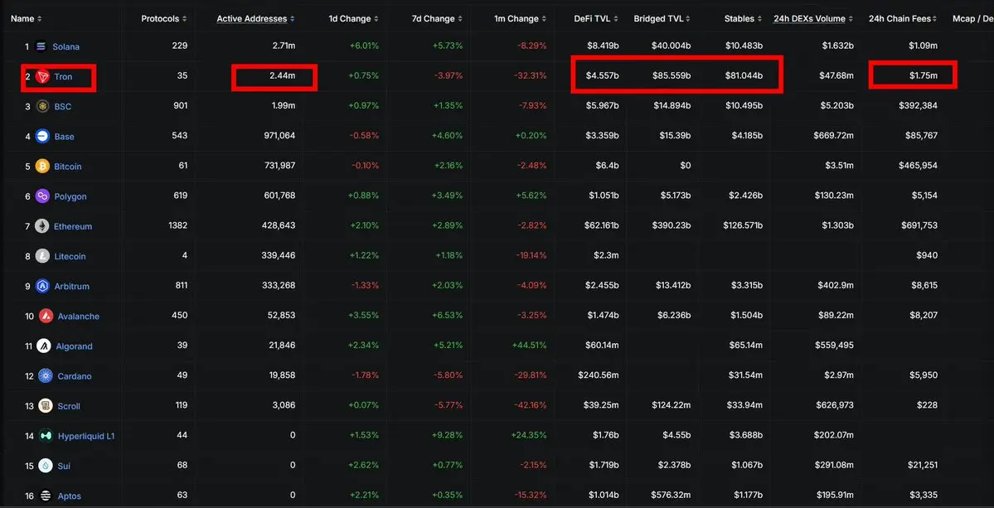Open the Solana chain link
Image resolution: width=994 pixels, height=508 pixels.
coord(66,47)
